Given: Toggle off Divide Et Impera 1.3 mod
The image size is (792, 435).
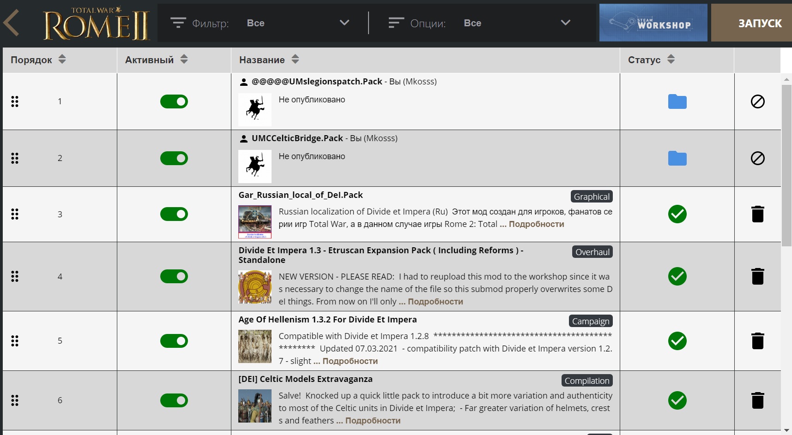Looking at the screenshot, I should [x=174, y=276].
